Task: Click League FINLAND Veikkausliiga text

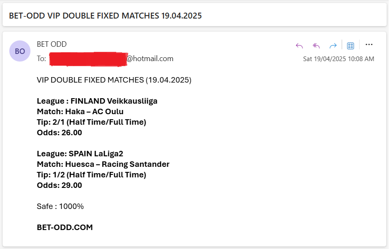Action: (x=97, y=101)
